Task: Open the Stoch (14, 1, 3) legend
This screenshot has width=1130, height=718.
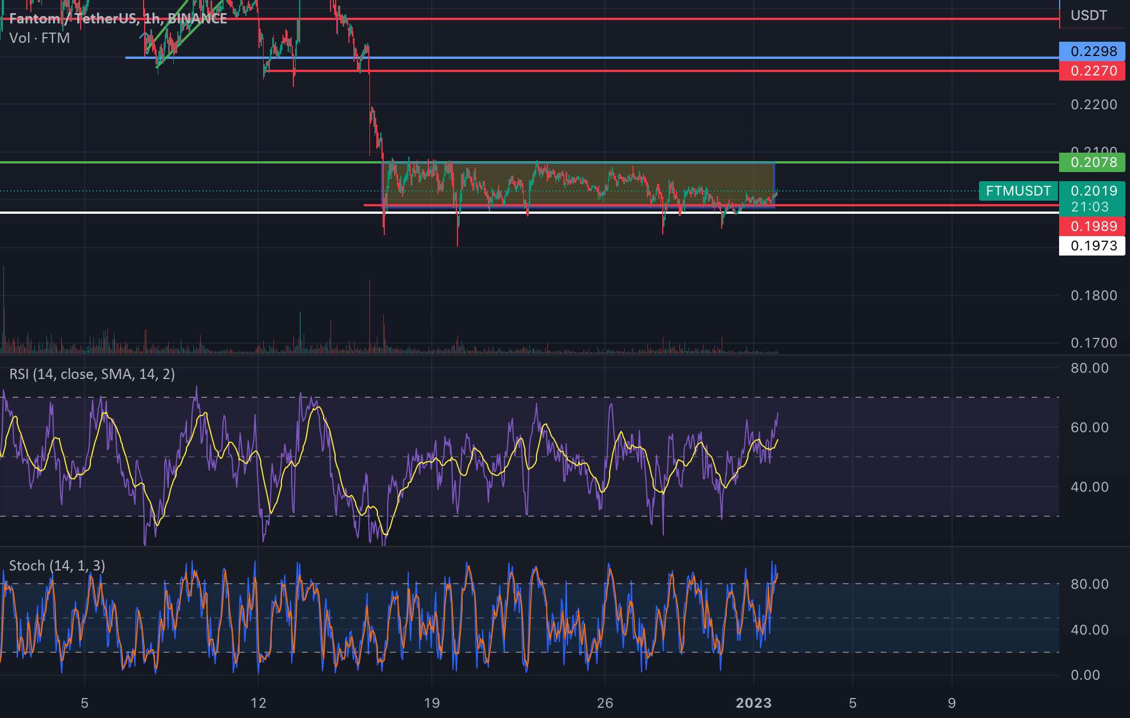Action: tap(57, 565)
